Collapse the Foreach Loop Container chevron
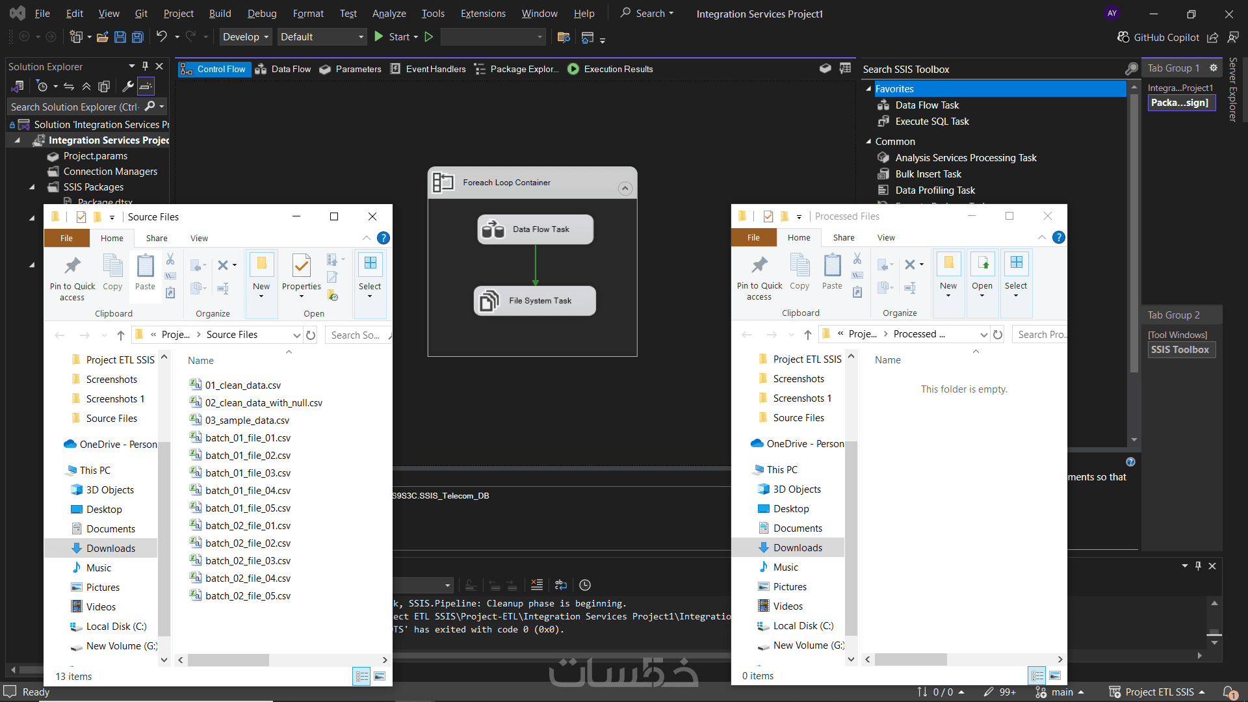The height and width of the screenshot is (702, 1248). point(625,188)
